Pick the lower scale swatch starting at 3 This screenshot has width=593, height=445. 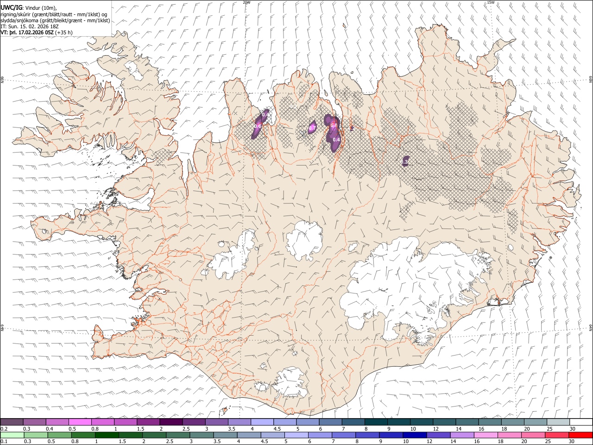click(x=202, y=435)
